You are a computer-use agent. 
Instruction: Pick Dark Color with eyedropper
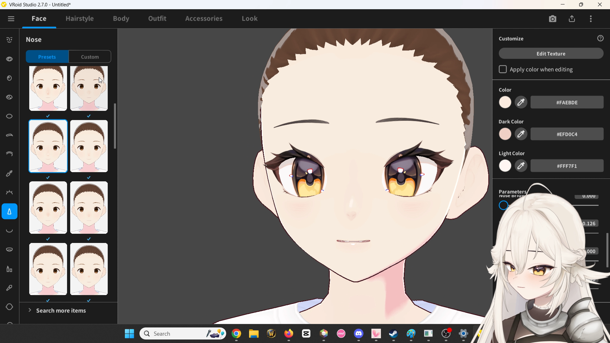click(521, 134)
